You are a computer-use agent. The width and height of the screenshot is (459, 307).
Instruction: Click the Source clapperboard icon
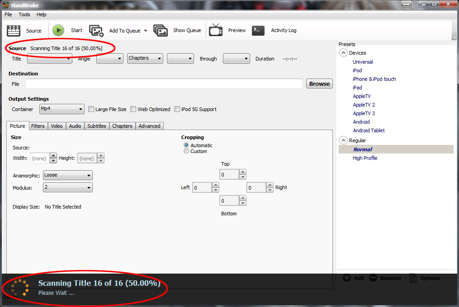[x=14, y=30]
